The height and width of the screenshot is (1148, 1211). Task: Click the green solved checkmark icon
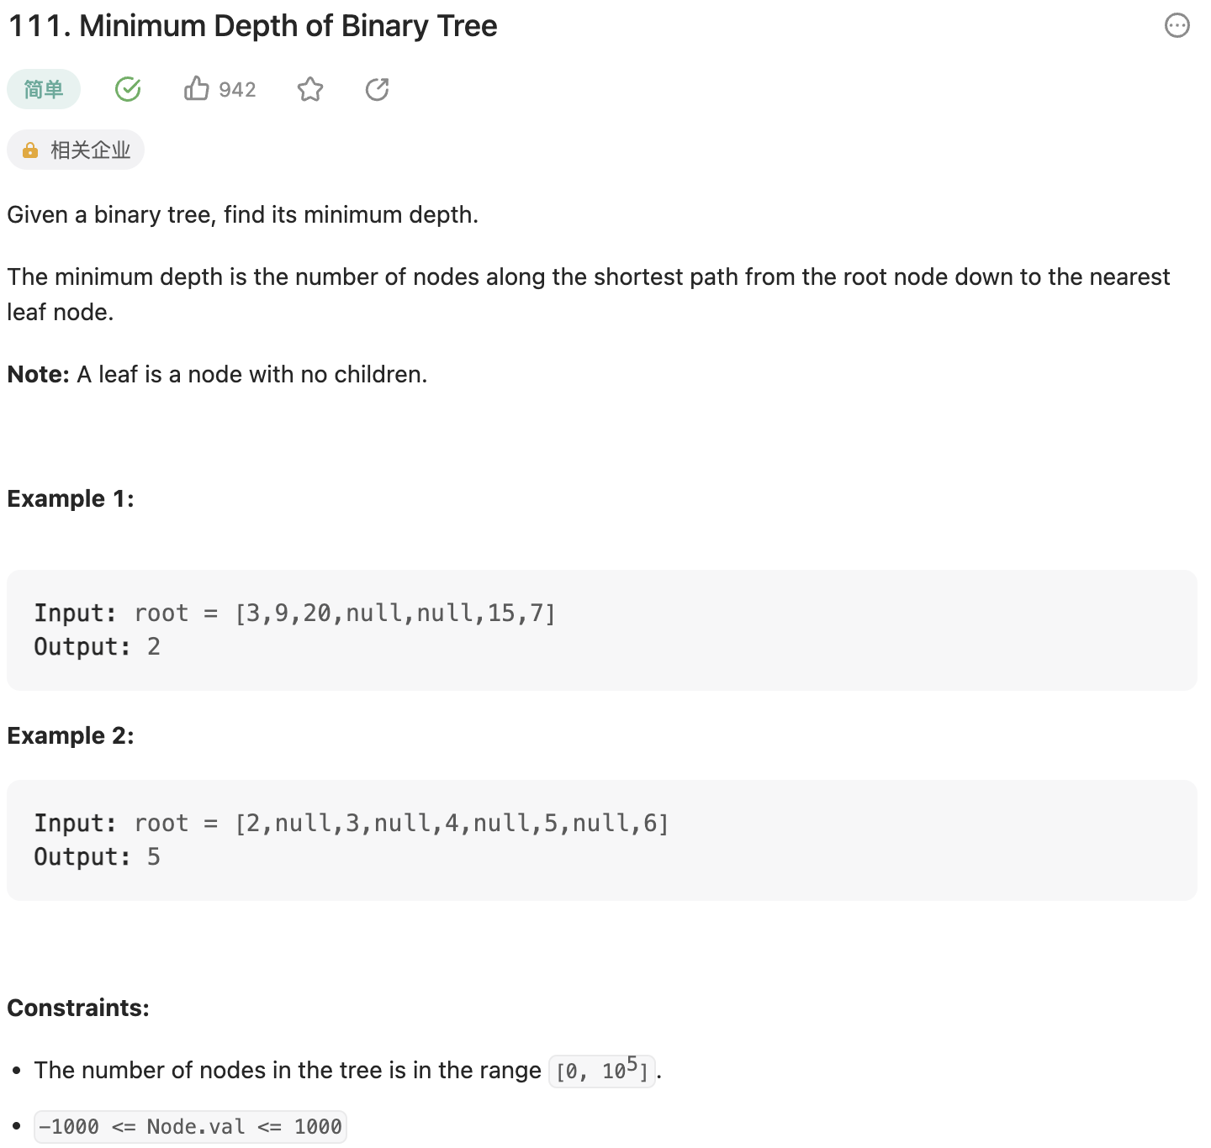click(x=128, y=89)
